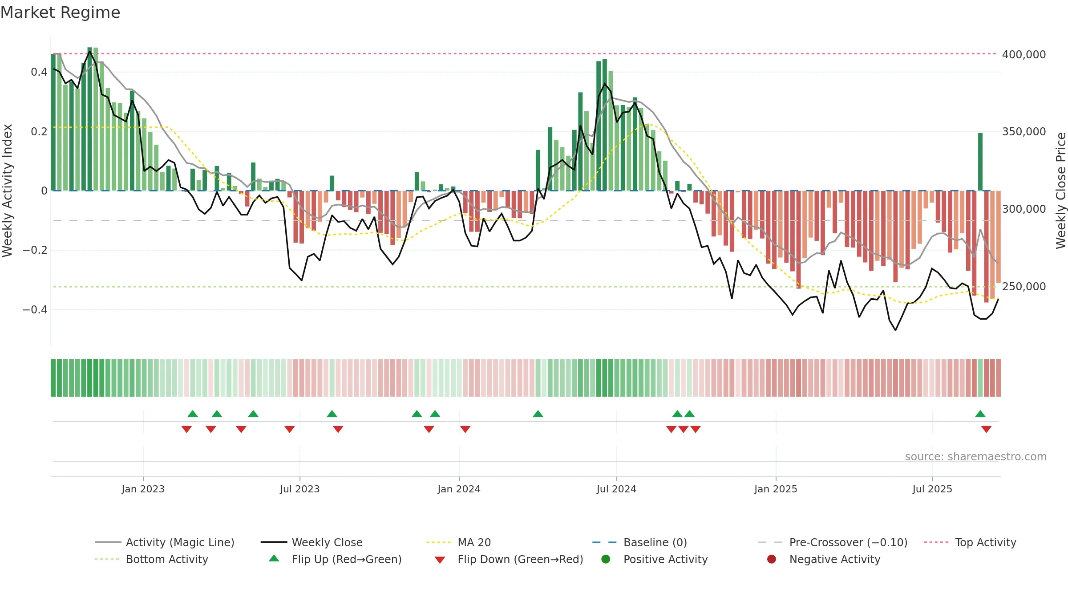The height and width of the screenshot is (601, 1068).
Task: Click the Jan 2024 x-axis label
Action: coord(459,489)
